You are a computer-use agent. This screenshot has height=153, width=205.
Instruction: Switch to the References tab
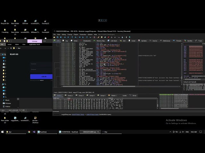pos(165,41)
